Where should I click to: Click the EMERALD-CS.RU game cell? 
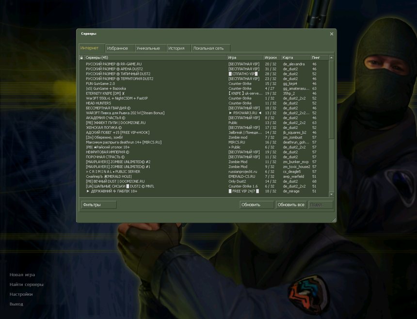pyautogui.click(x=242, y=176)
